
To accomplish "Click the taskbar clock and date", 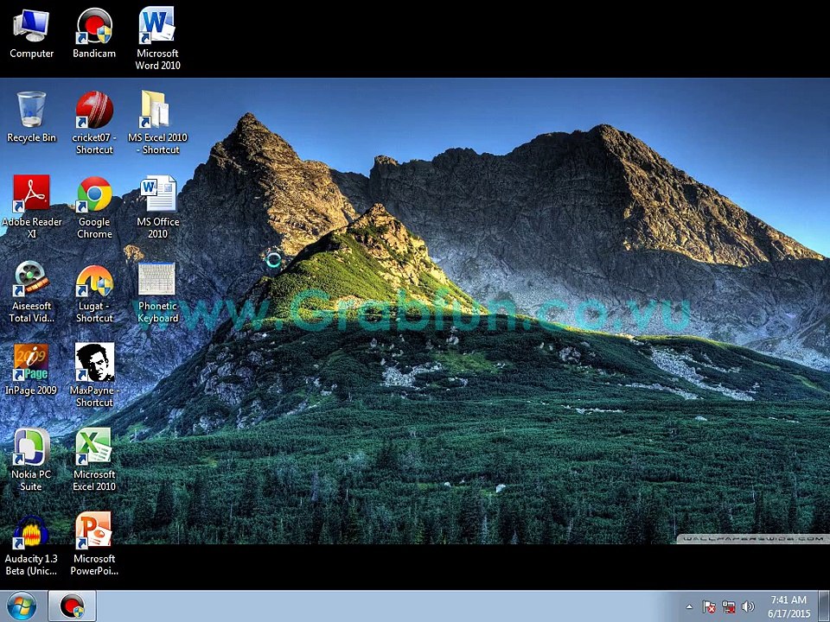I will pyautogui.click(x=788, y=606).
